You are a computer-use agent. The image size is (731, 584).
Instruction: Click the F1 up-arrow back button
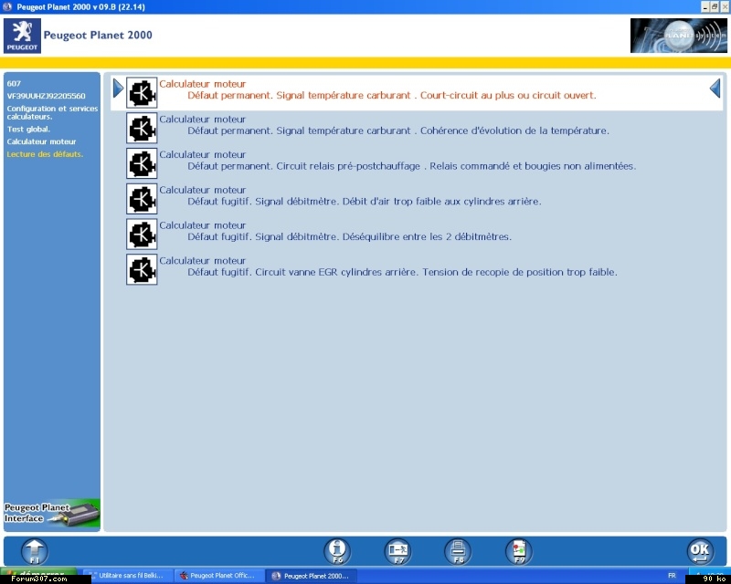(34, 551)
